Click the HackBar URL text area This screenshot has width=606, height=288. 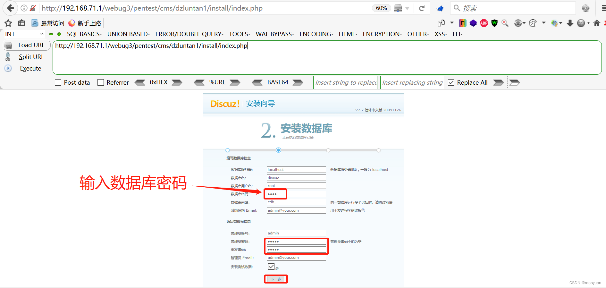coord(327,57)
